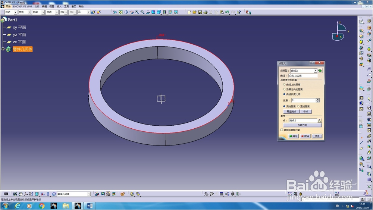This screenshot has height=210, width=373.
Task: Confirm the dialog with 确定 button
Action: [x=293, y=136]
